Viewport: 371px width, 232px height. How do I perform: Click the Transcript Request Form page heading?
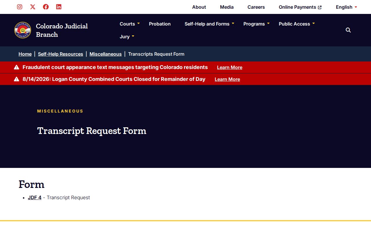pyautogui.click(x=92, y=131)
